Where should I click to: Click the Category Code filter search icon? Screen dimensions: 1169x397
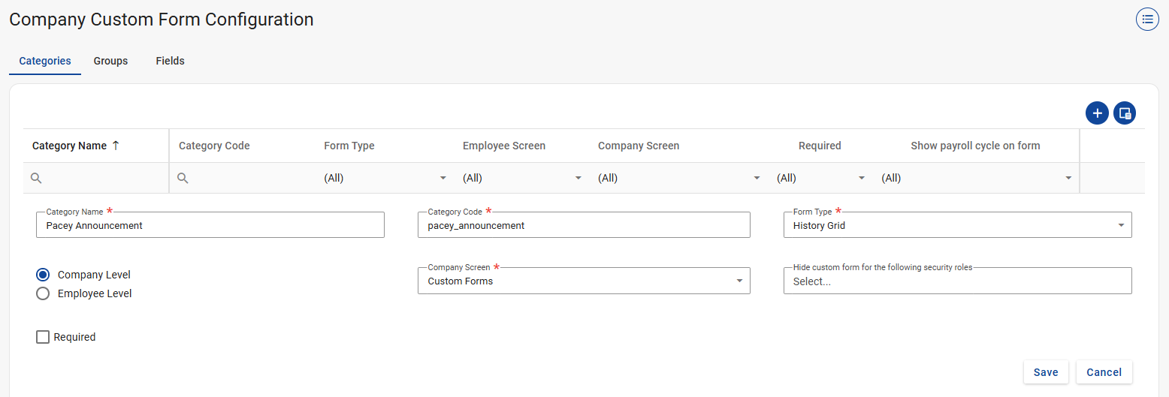[183, 178]
